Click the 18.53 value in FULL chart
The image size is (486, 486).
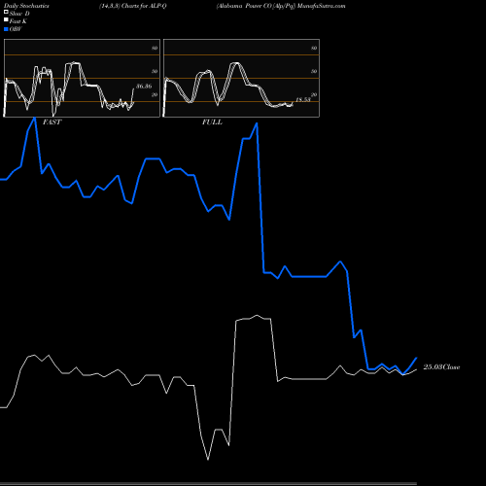tap(303, 99)
